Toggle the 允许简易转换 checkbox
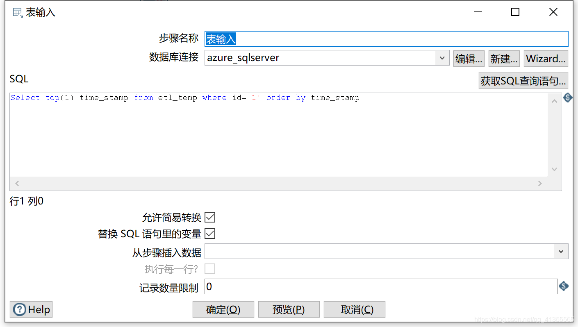This screenshot has height=327, width=578. [210, 217]
